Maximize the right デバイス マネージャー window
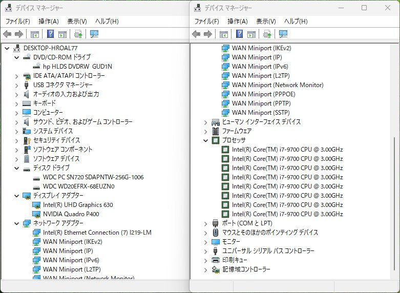400x293 pixels. tap(364, 8)
